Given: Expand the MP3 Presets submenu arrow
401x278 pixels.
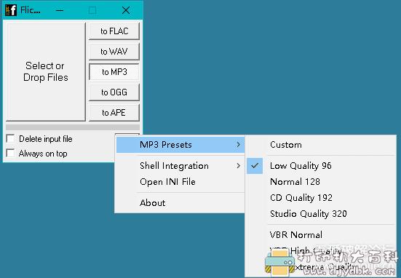Looking at the screenshot, I should pyautogui.click(x=239, y=145).
